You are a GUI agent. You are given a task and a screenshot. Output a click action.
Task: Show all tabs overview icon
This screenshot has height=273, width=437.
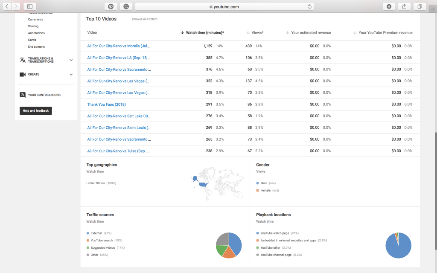420,6
